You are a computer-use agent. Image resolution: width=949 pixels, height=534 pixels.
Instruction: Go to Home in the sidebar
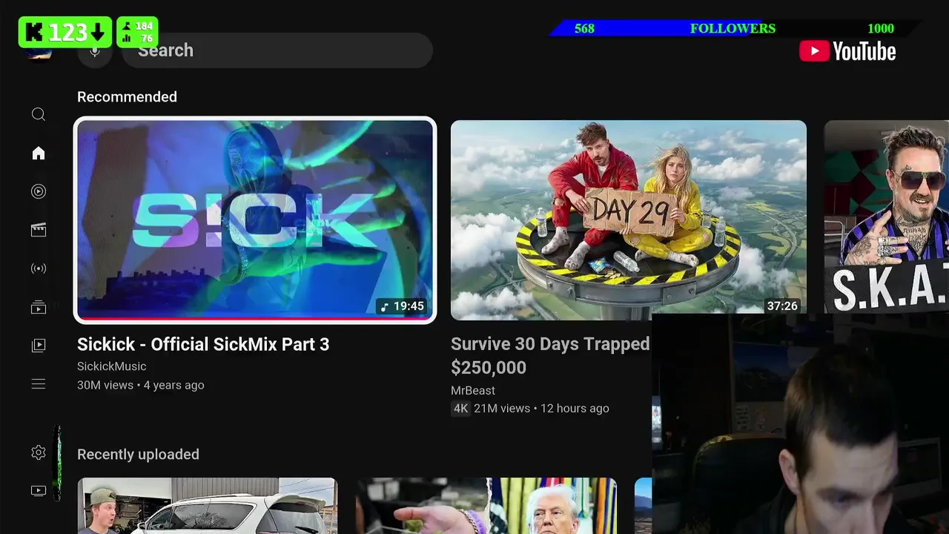click(39, 153)
